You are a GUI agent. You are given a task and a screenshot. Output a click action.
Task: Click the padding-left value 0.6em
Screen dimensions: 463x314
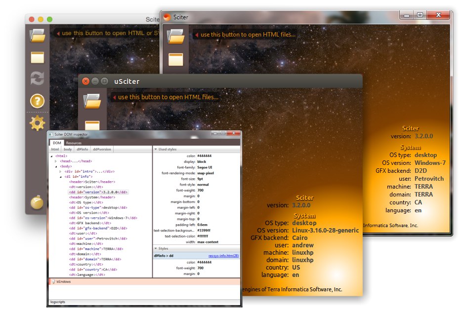202,225
